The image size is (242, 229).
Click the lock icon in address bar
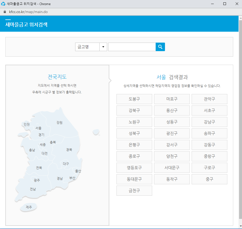point(5,12)
